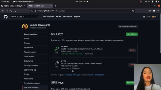This screenshot has width=161, height=90.
Task: Click the shield tracking protection icon
Action: pyautogui.click(x=32, y=11)
